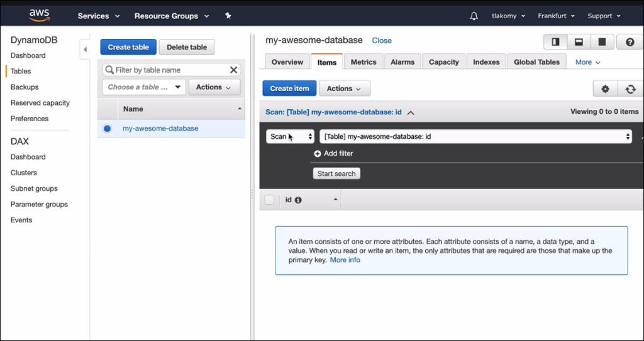Switch to the Capacity tab

(443, 62)
